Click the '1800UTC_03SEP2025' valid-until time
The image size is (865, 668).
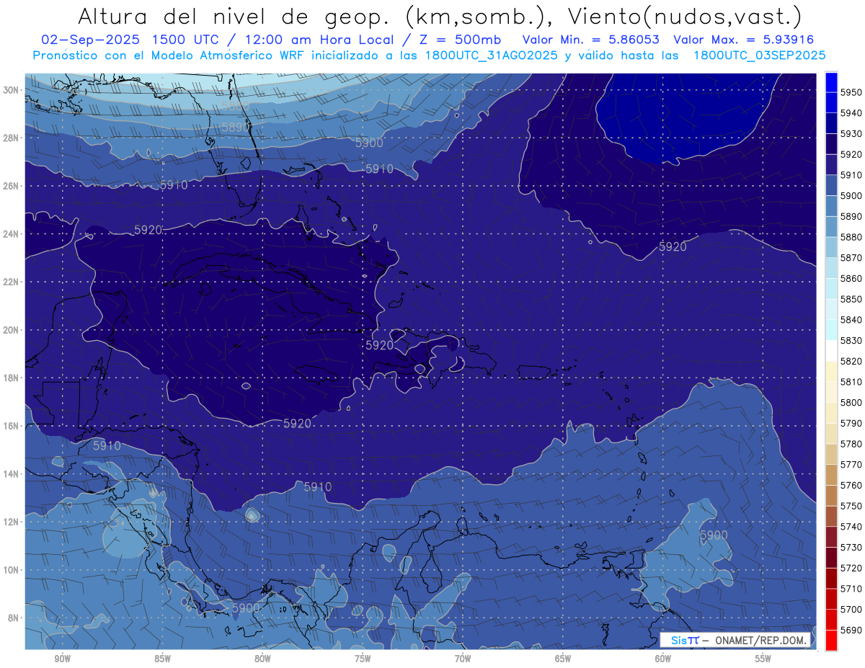click(759, 55)
